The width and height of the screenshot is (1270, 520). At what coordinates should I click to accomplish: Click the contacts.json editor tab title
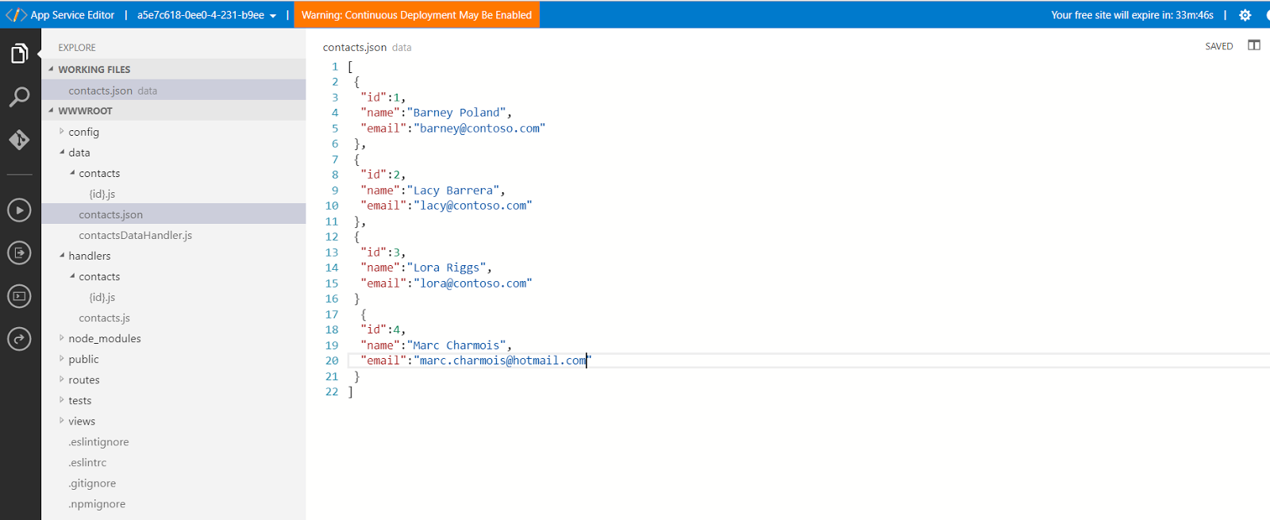point(355,47)
